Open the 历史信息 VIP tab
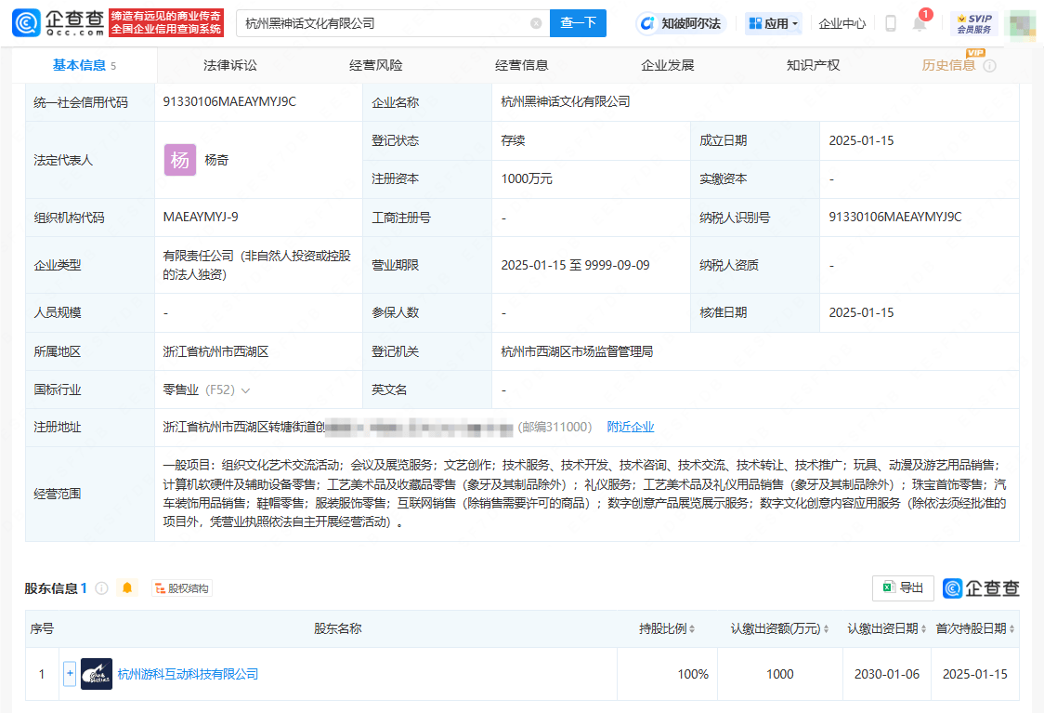 948,65
